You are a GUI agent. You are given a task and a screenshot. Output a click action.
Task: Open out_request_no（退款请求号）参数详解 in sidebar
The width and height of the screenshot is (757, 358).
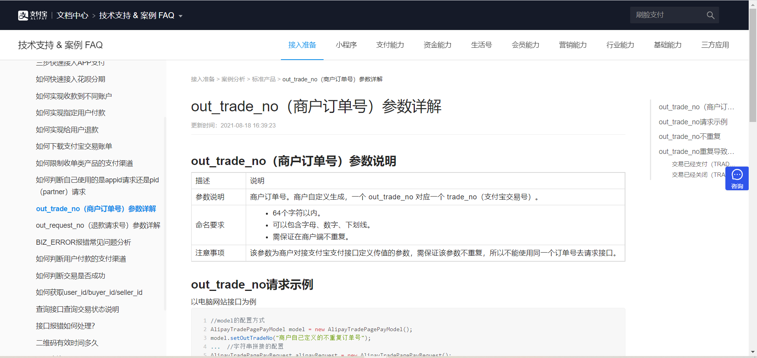pyautogui.click(x=98, y=225)
